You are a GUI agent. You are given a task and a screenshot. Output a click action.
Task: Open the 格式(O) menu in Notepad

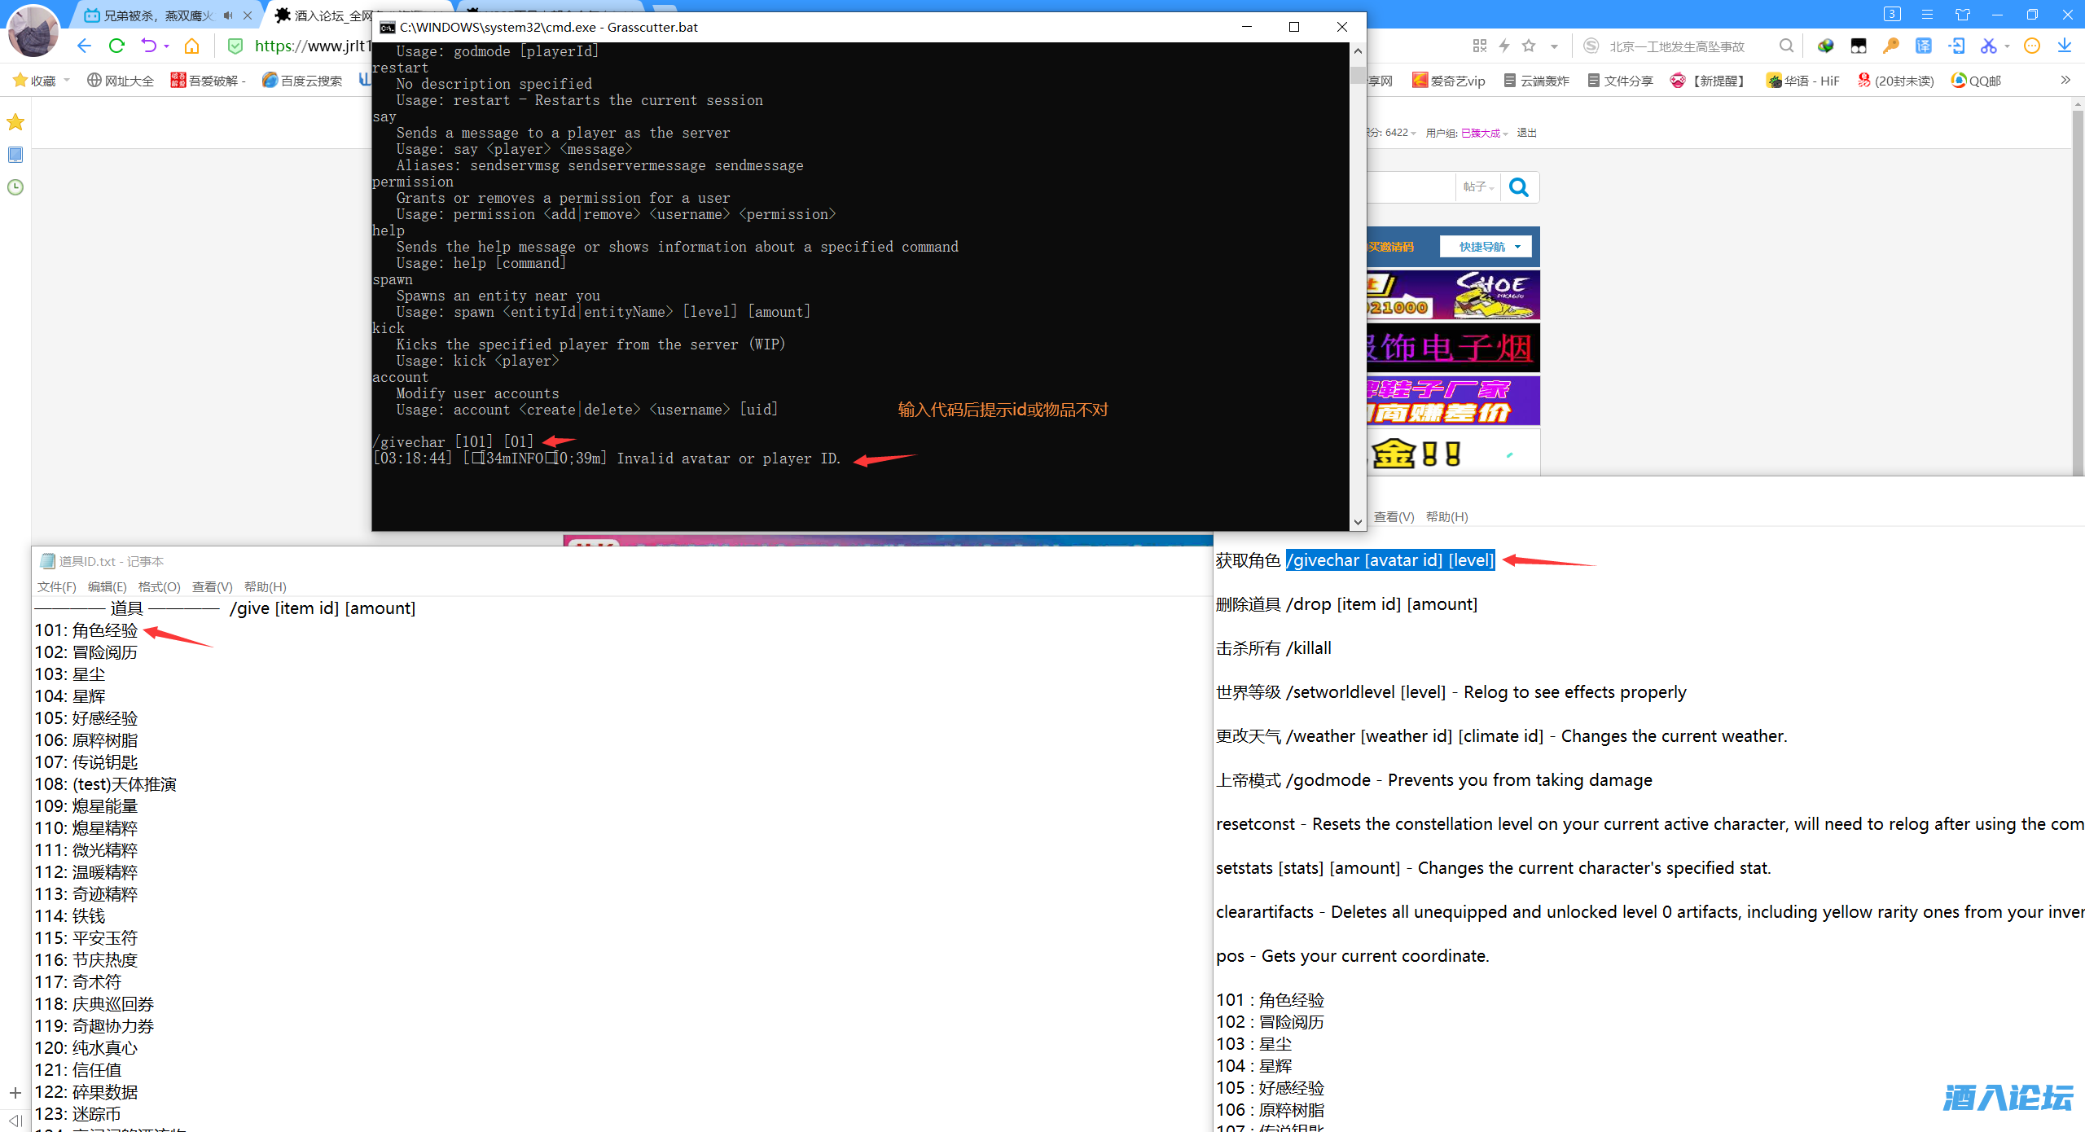[159, 586]
